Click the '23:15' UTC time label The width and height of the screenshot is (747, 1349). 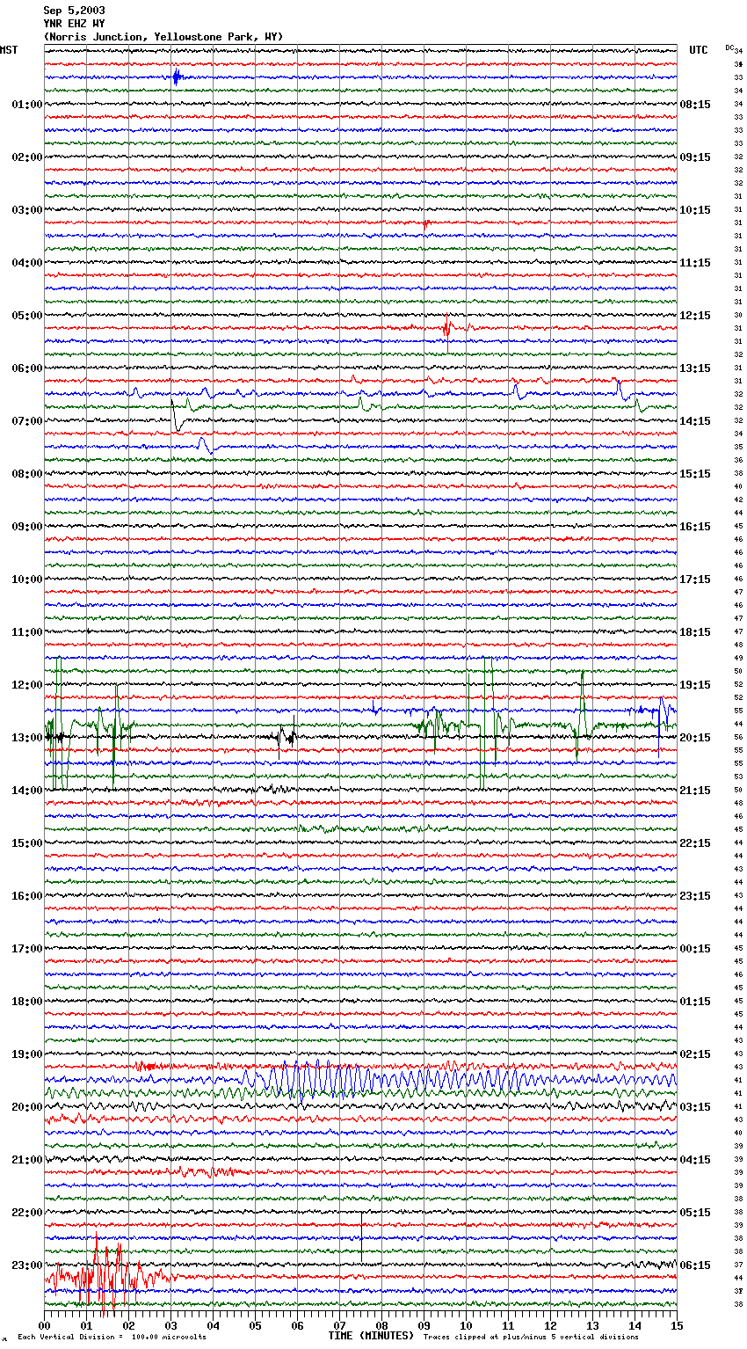pyautogui.click(x=695, y=896)
